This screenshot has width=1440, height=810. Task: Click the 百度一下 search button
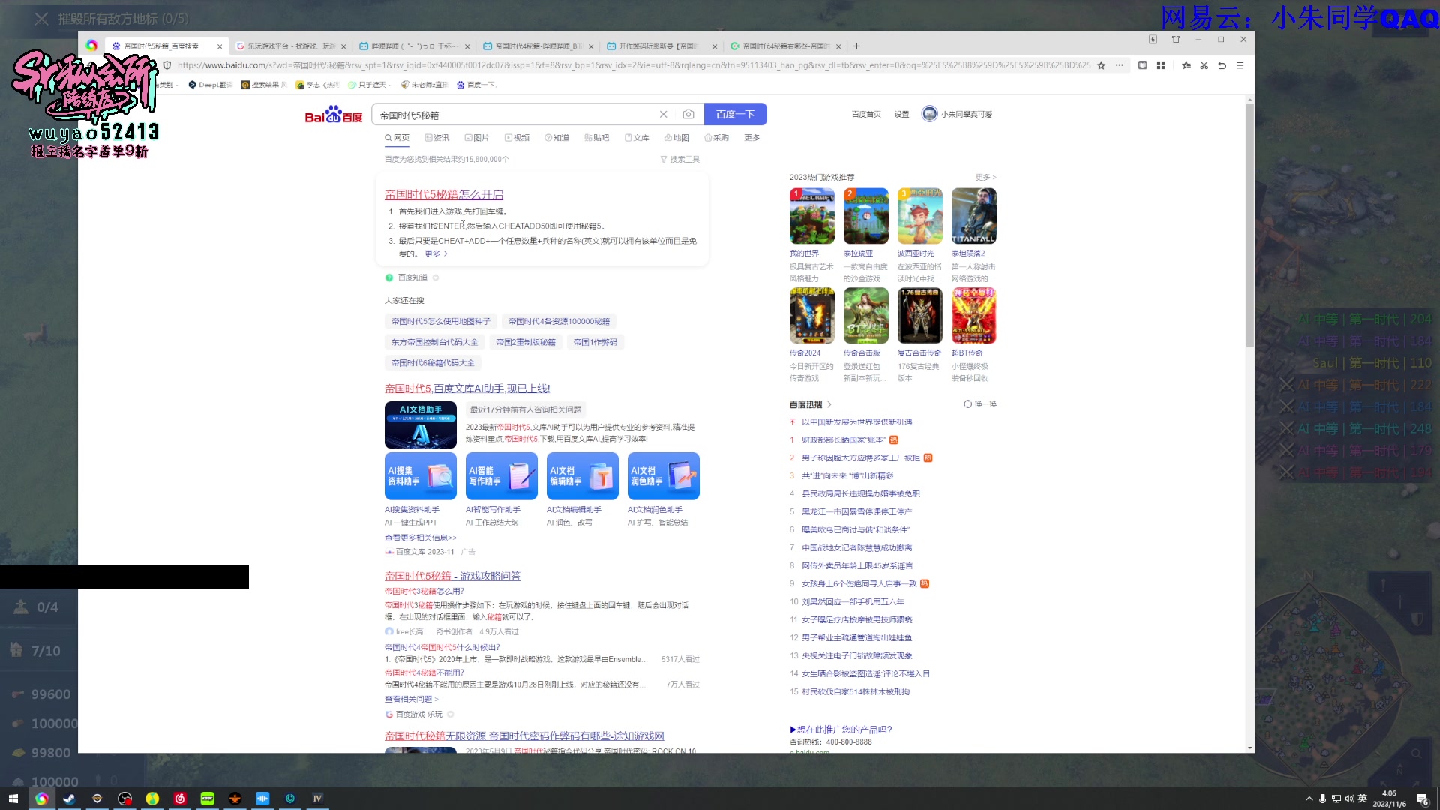pos(735,115)
